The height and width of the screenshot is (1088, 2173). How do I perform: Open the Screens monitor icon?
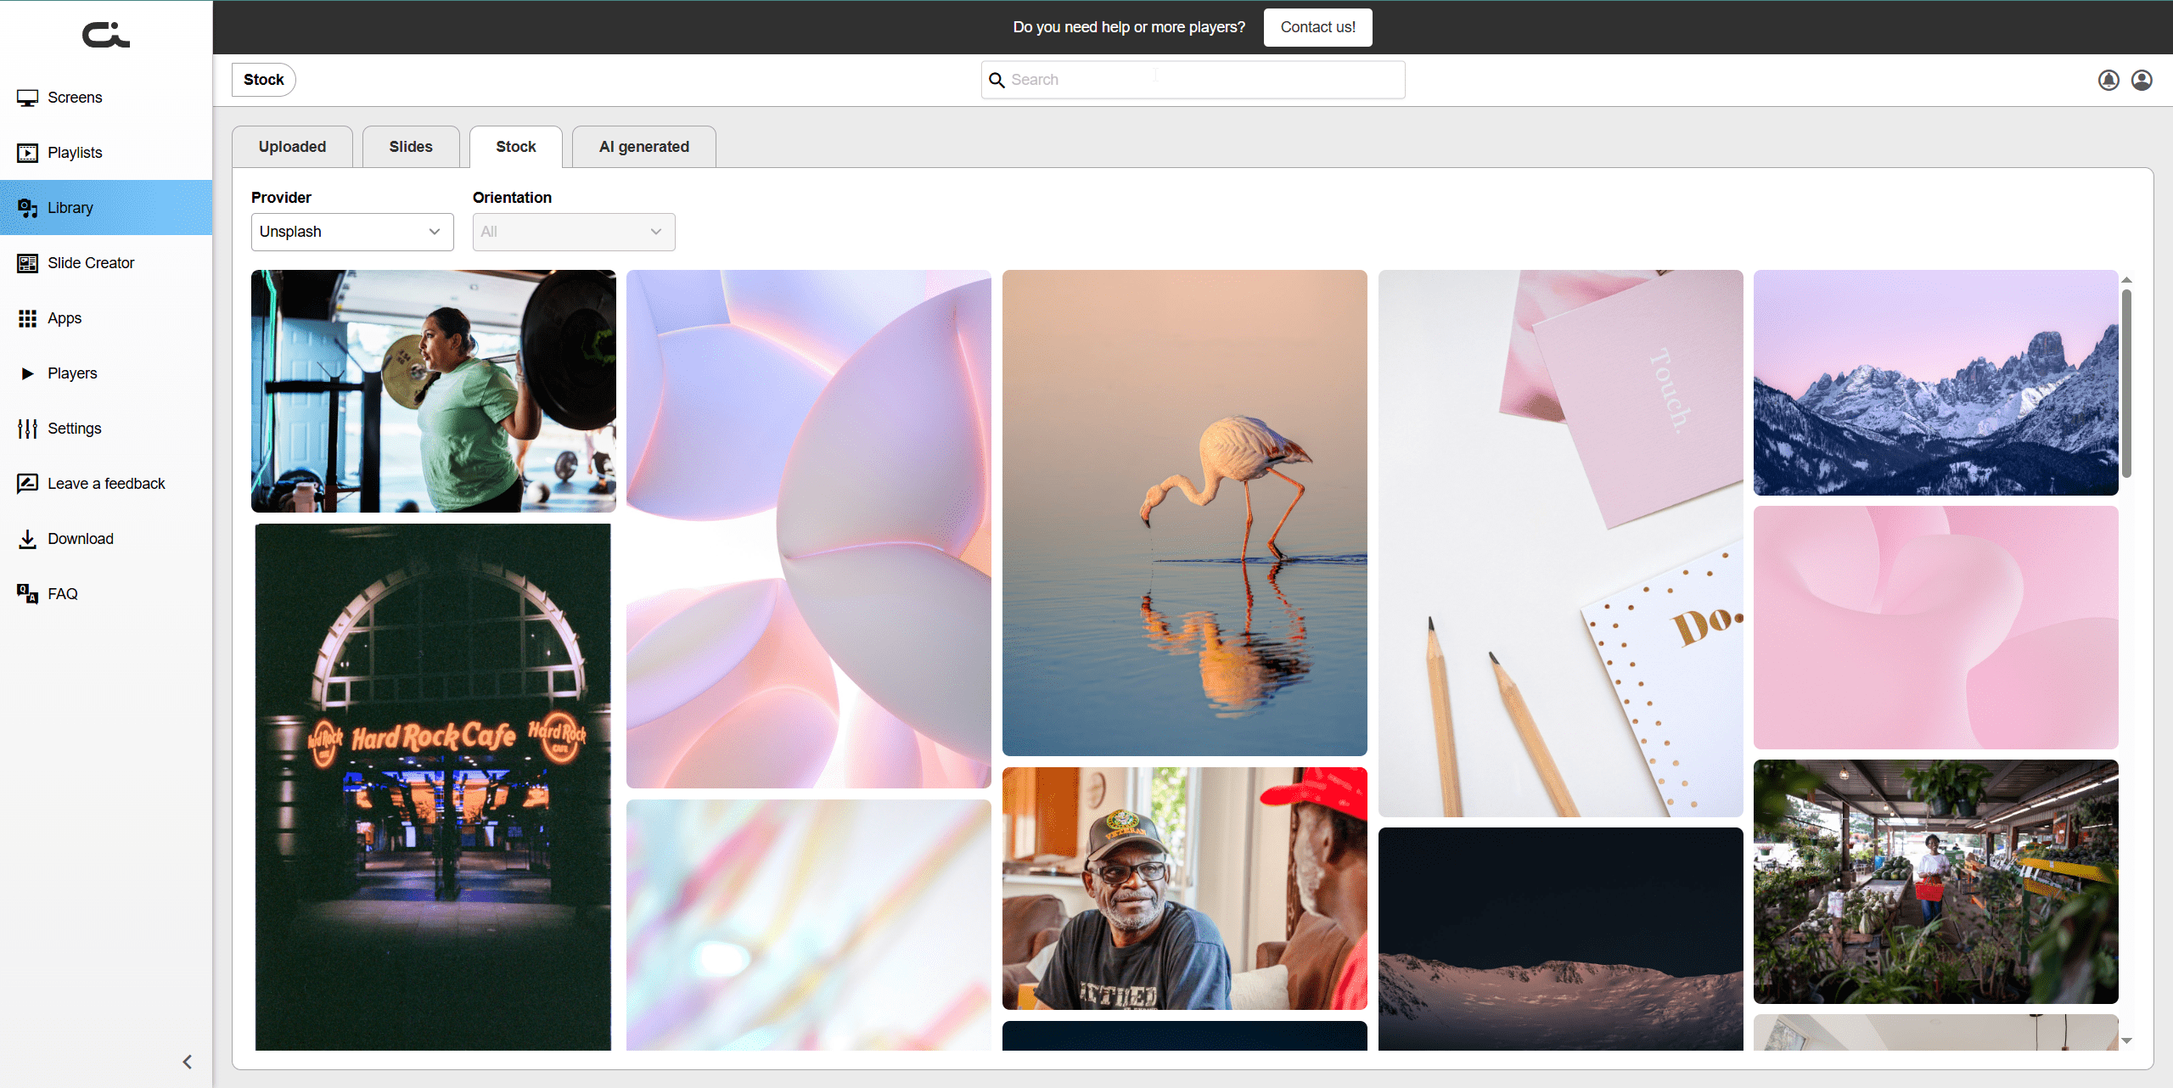click(27, 98)
